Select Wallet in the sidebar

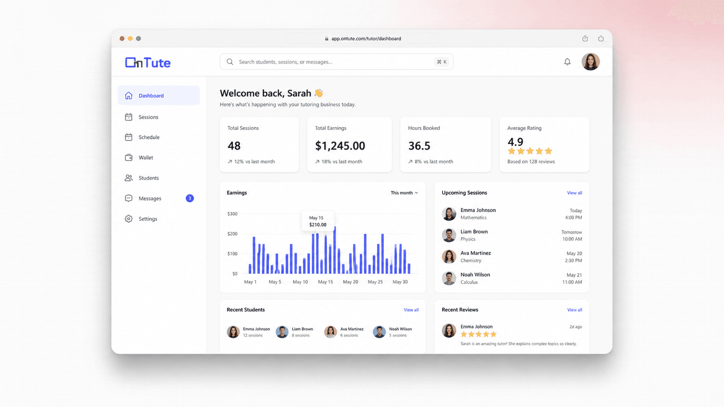pyautogui.click(x=159, y=157)
